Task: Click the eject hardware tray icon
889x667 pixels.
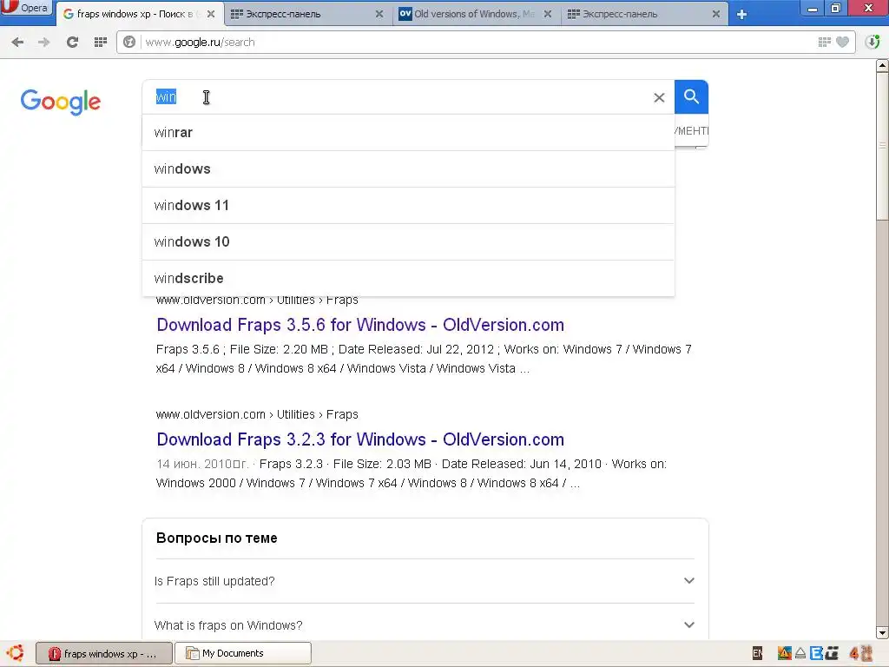Action: tap(800, 654)
